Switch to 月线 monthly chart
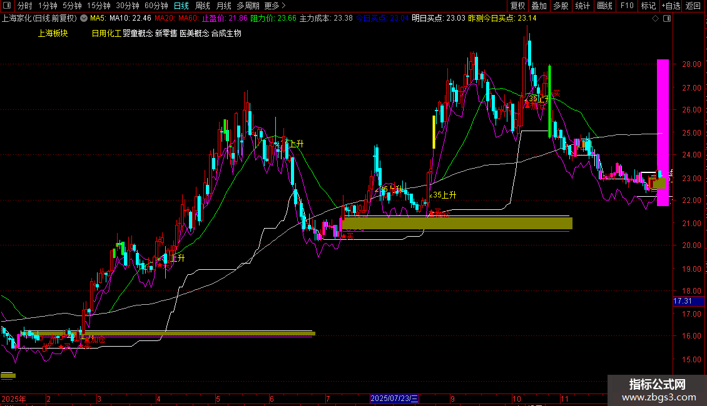The image size is (707, 406). coord(223,6)
